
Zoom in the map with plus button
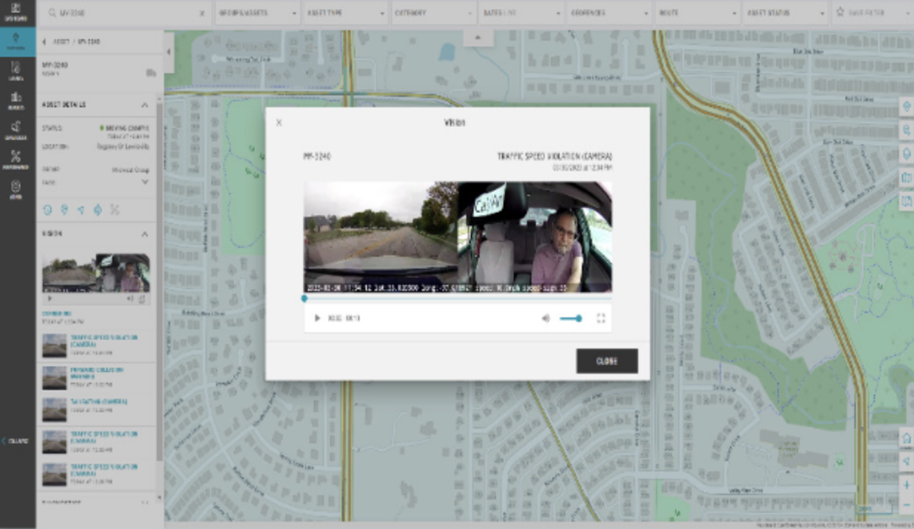click(x=906, y=485)
